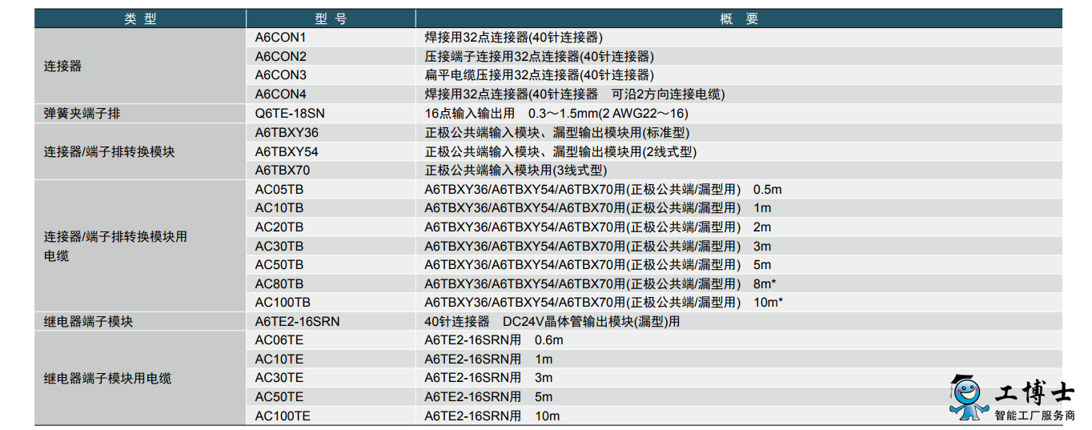Image resolution: width=1092 pixels, height=430 pixels.
Task: Click the AC100TE cable model cell
Action: pyautogui.click(x=331, y=416)
